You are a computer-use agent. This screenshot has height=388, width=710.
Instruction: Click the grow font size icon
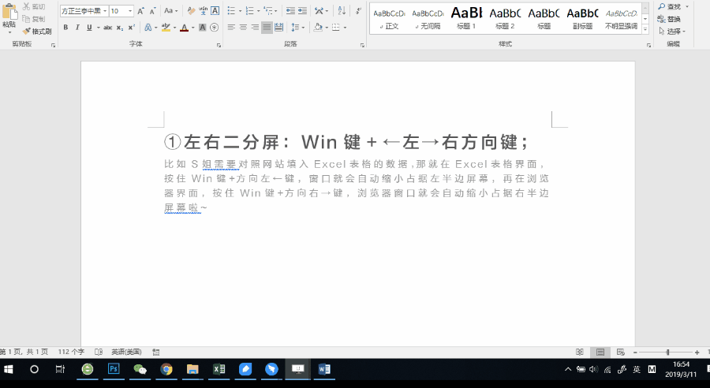[x=141, y=11]
